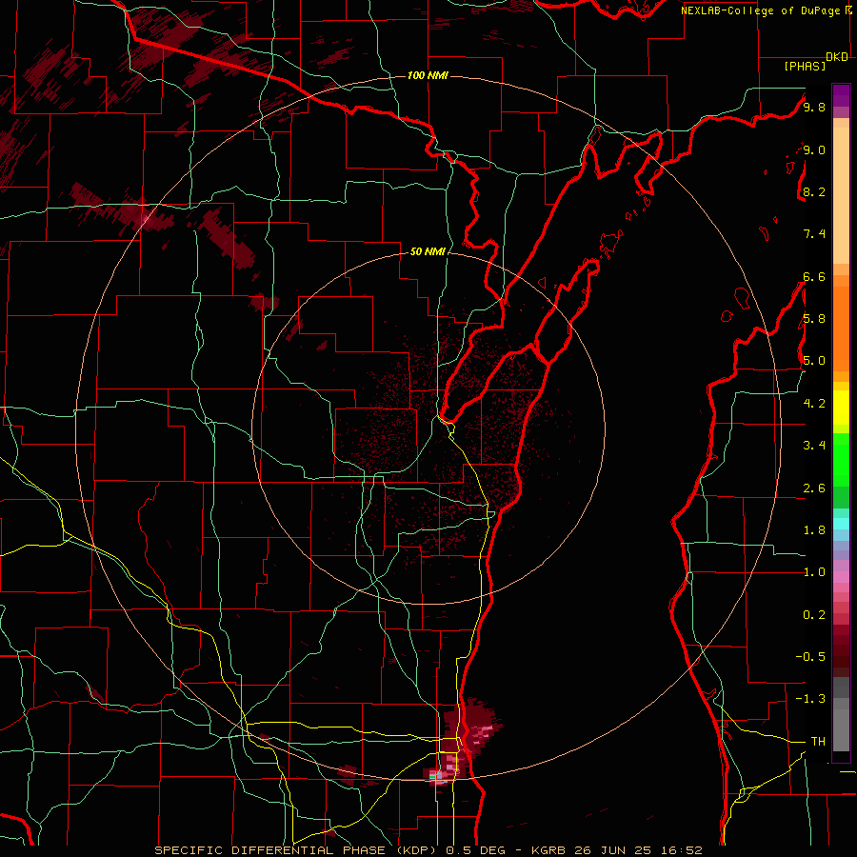Click the 3.4 value on color scale
Viewport: 857px width, 857px height.
[x=814, y=446]
